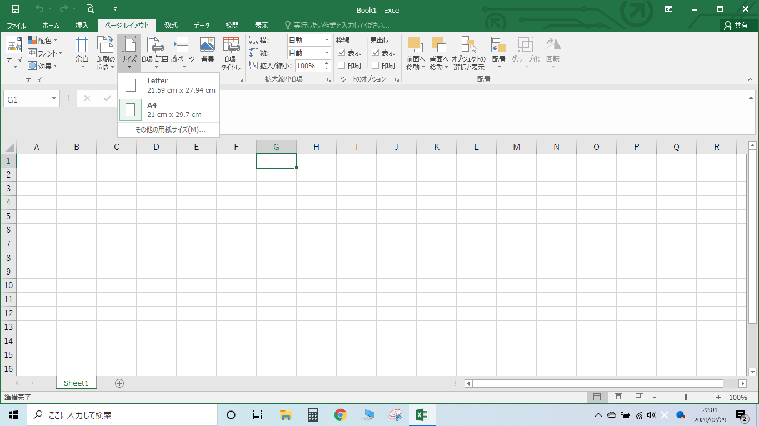Open print preview from the quick access toolbar

point(90,9)
